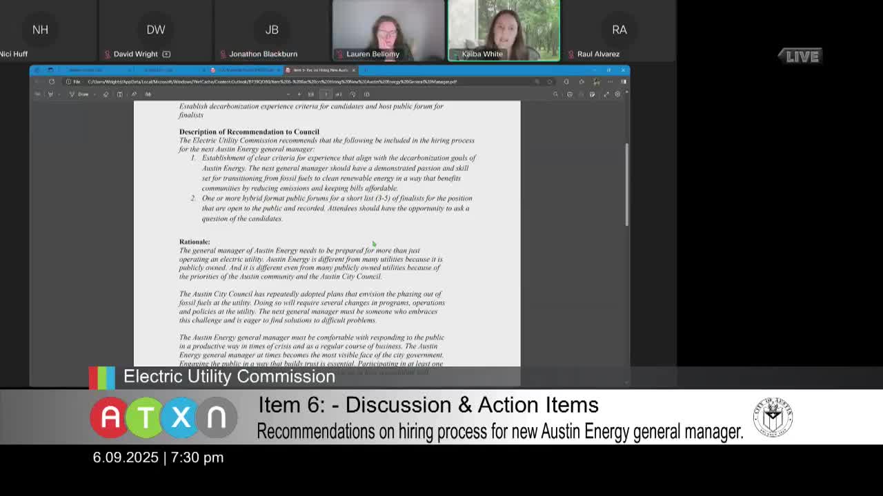883x496 pixels.
Task: Open the PDF table of contents icon
Action: 37,94
